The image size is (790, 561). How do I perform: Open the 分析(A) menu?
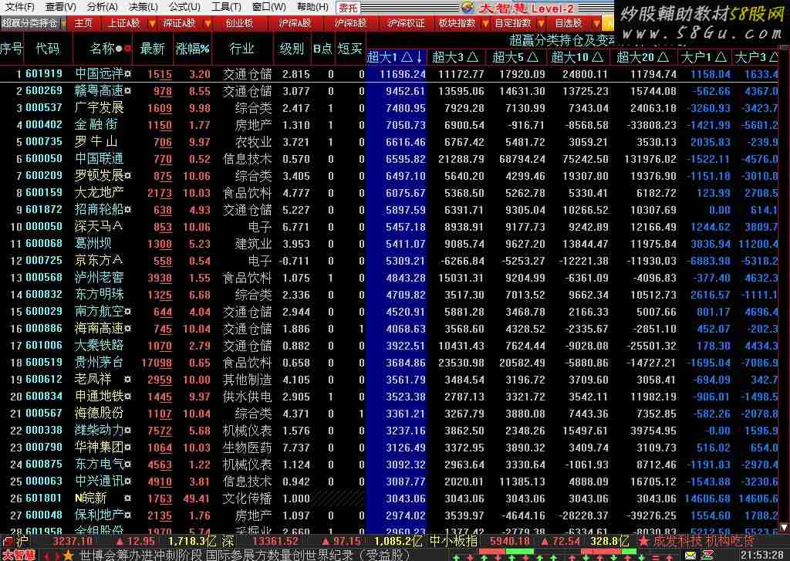tap(103, 7)
